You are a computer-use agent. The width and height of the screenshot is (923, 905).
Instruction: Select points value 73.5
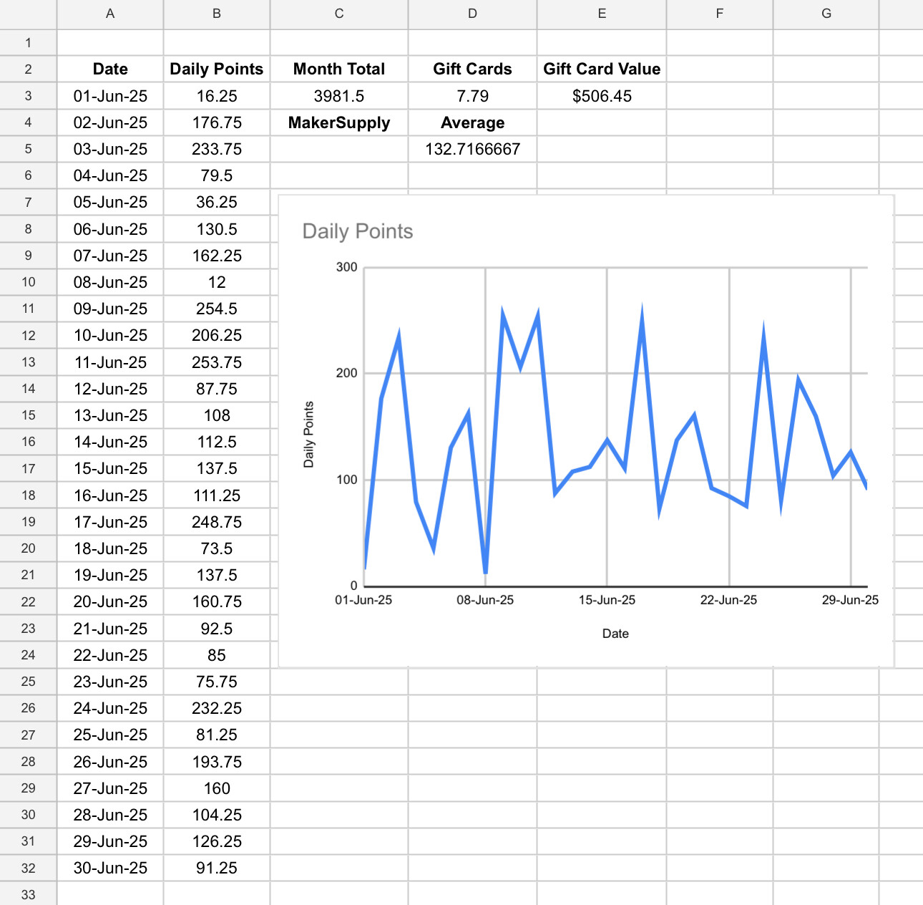coord(217,548)
